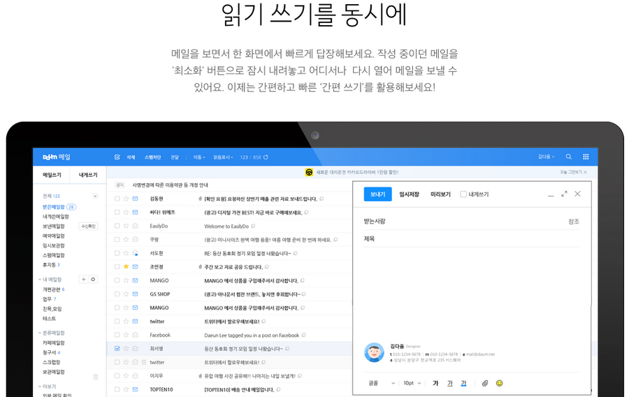Check the 김동현 email checkbox
629x397 pixels.
117,198
